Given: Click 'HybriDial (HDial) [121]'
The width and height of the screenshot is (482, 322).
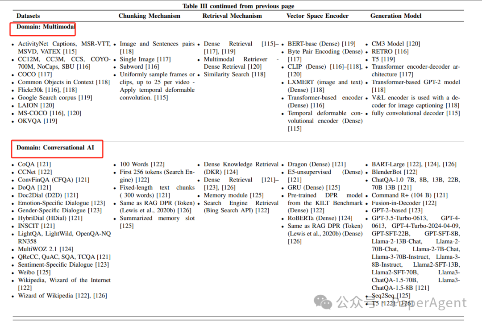Looking at the screenshot, I should [50, 218].
